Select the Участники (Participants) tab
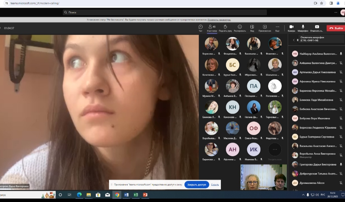This screenshot has height=202, width=345. [212, 28]
